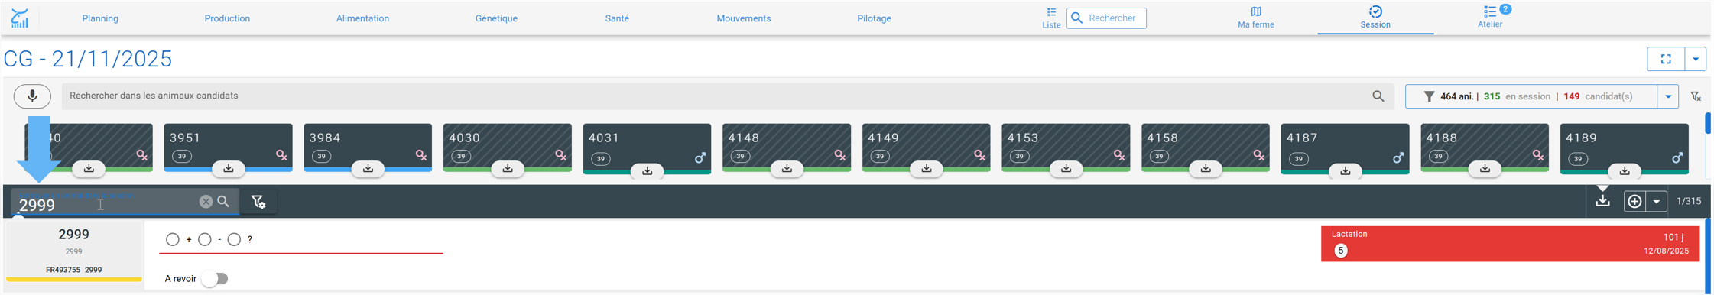Image resolution: width=1714 pixels, height=295 pixels.
Task: Expand the 464 ani. filter dropdown
Action: point(1668,96)
